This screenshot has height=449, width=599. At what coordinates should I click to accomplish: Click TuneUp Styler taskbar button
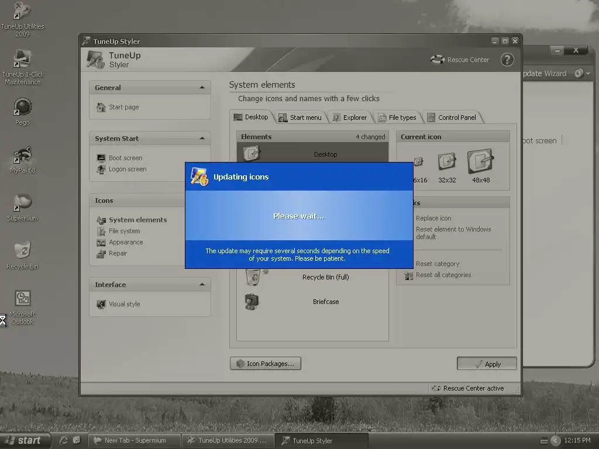pyautogui.click(x=321, y=441)
